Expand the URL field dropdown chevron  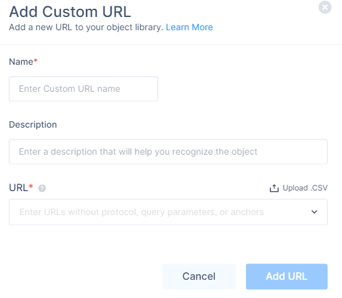314,212
